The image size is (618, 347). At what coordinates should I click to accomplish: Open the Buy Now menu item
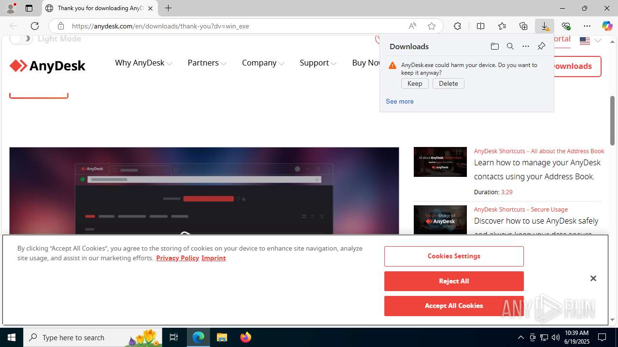click(366, 63)
